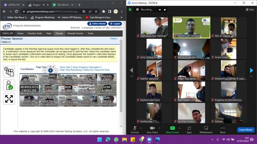Select Nur Rahman's candidate video feed
Screen dimensions: 257x144
point(68,90)
